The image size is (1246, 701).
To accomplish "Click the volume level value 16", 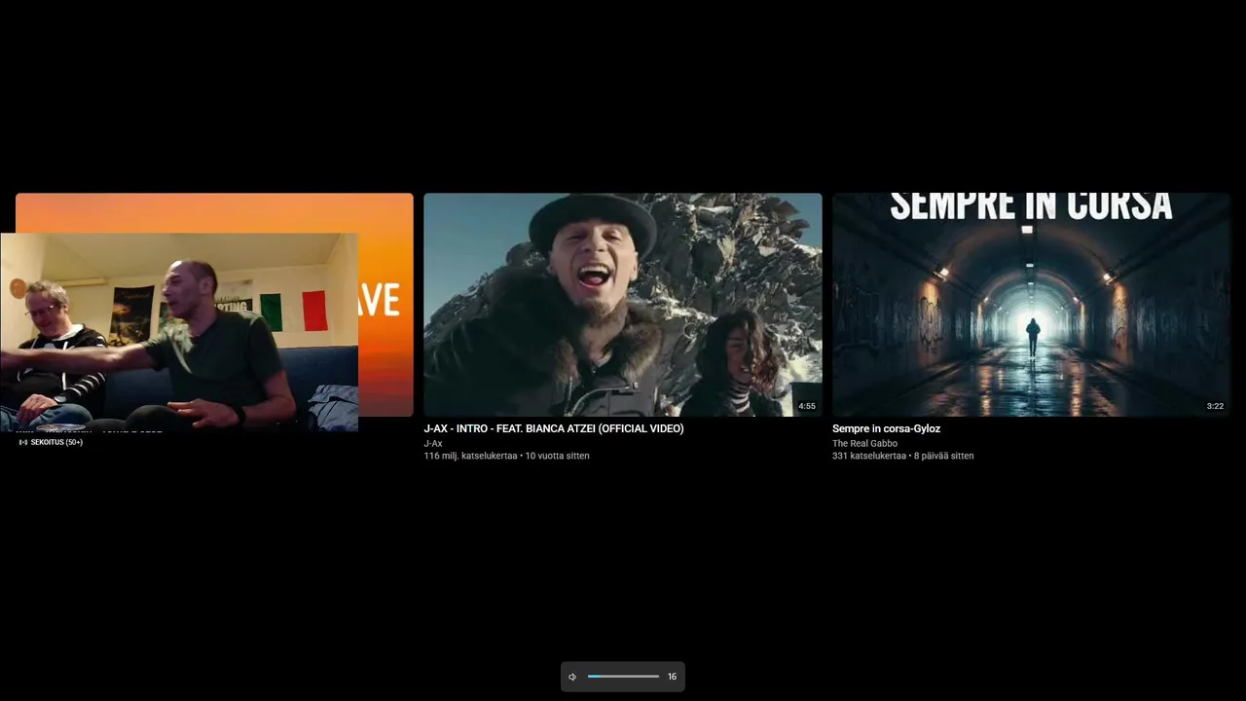I will coord(672,677).
